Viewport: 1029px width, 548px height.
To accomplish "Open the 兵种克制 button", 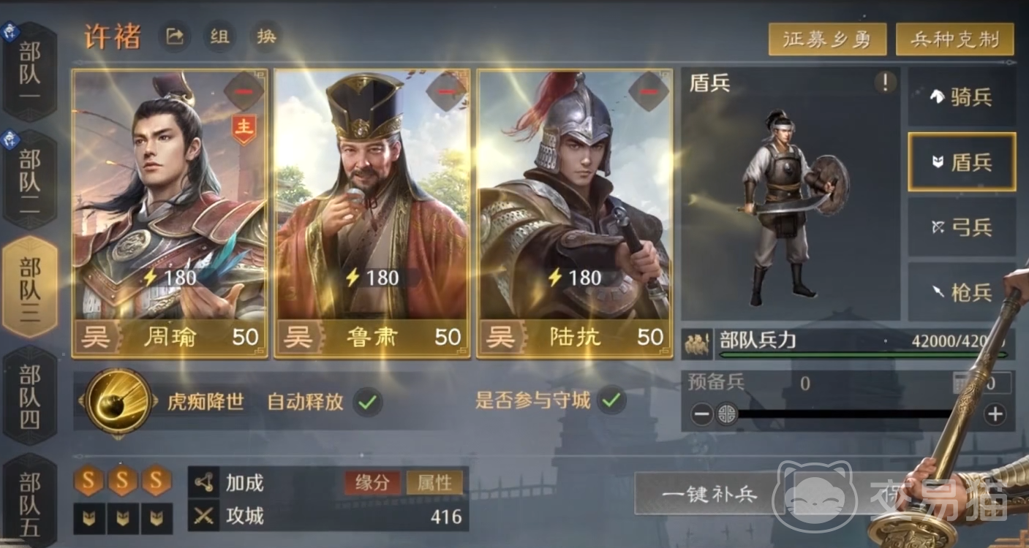I will (955, 39).
